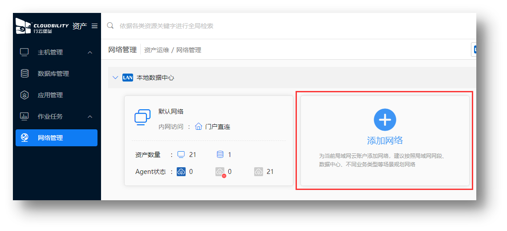Click the 默认网络 stacked screens icon
Screen dimensions: 507x231
point(142,117)
